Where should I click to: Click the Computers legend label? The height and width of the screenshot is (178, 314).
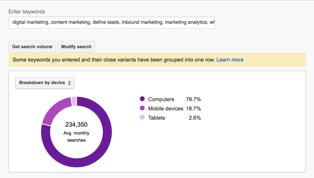tap(161, 99)
